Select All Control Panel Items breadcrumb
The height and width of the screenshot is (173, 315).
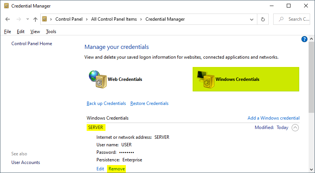coord(114,19)
